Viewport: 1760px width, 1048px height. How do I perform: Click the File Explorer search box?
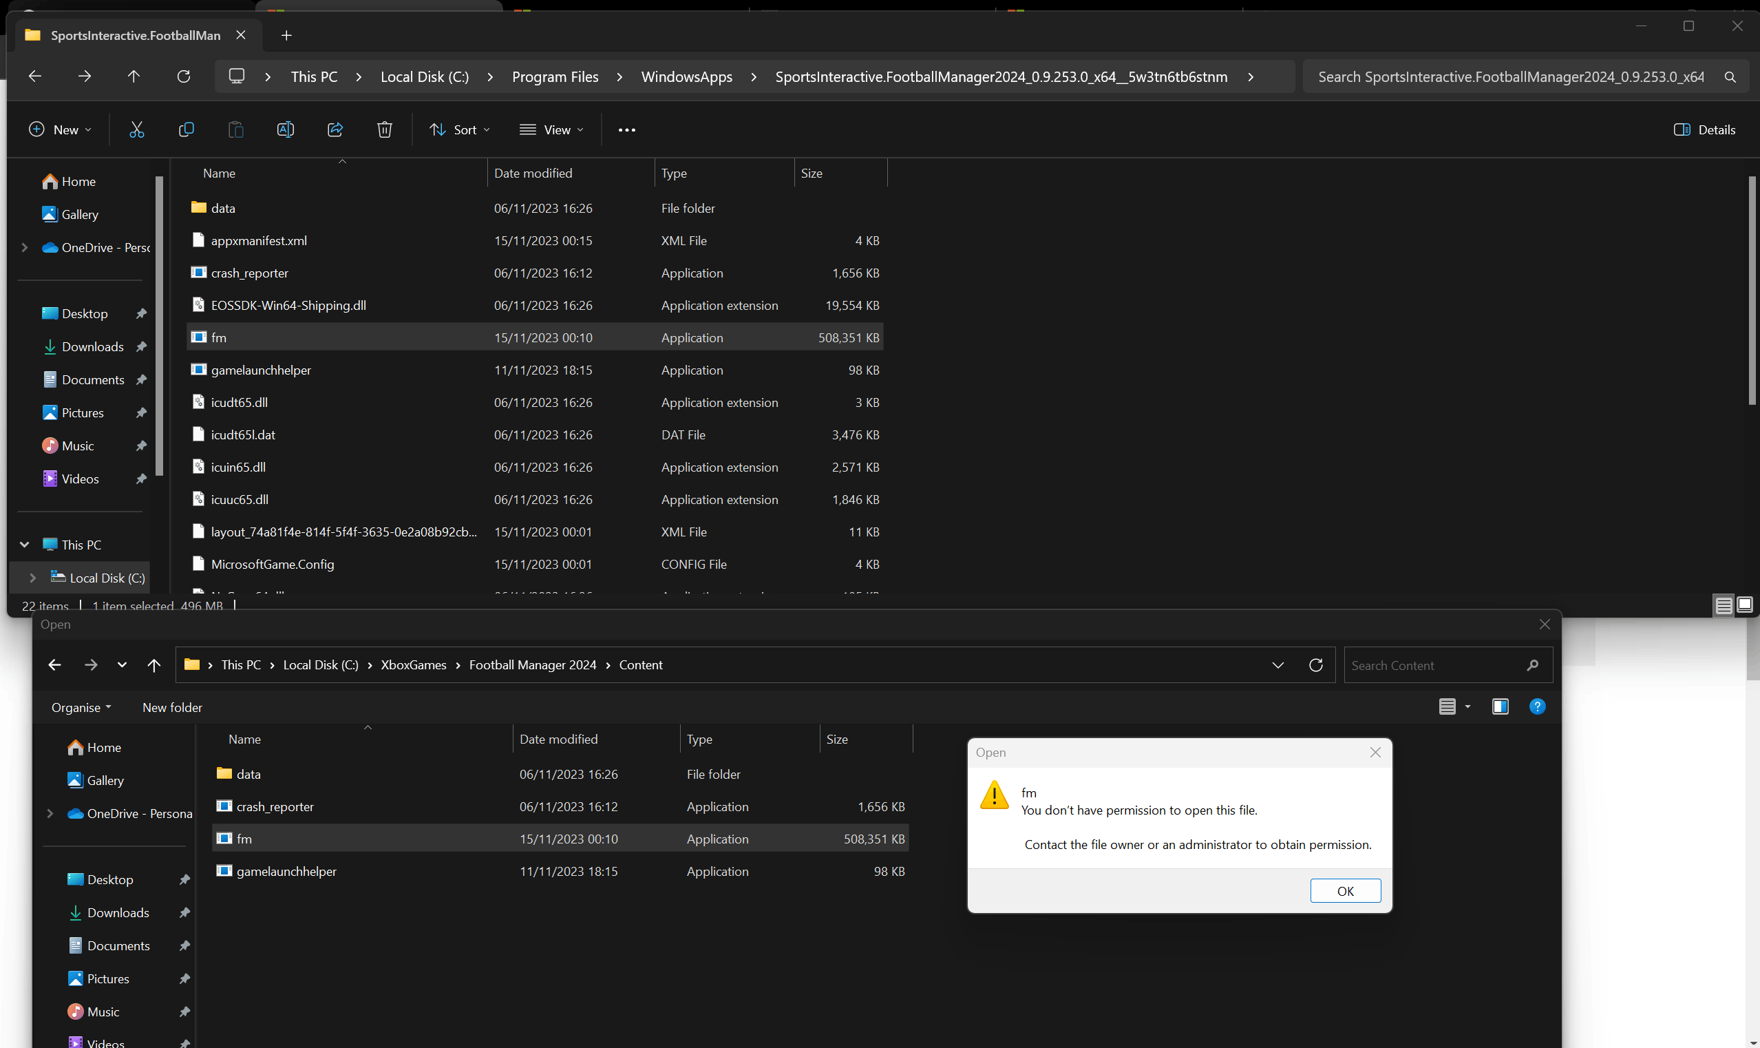1525,77
